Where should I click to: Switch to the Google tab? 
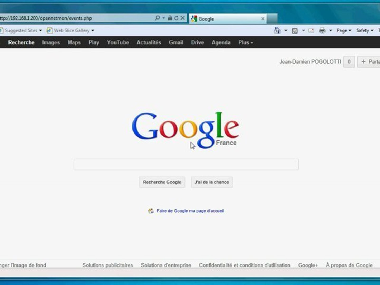[x=228, y=19]
